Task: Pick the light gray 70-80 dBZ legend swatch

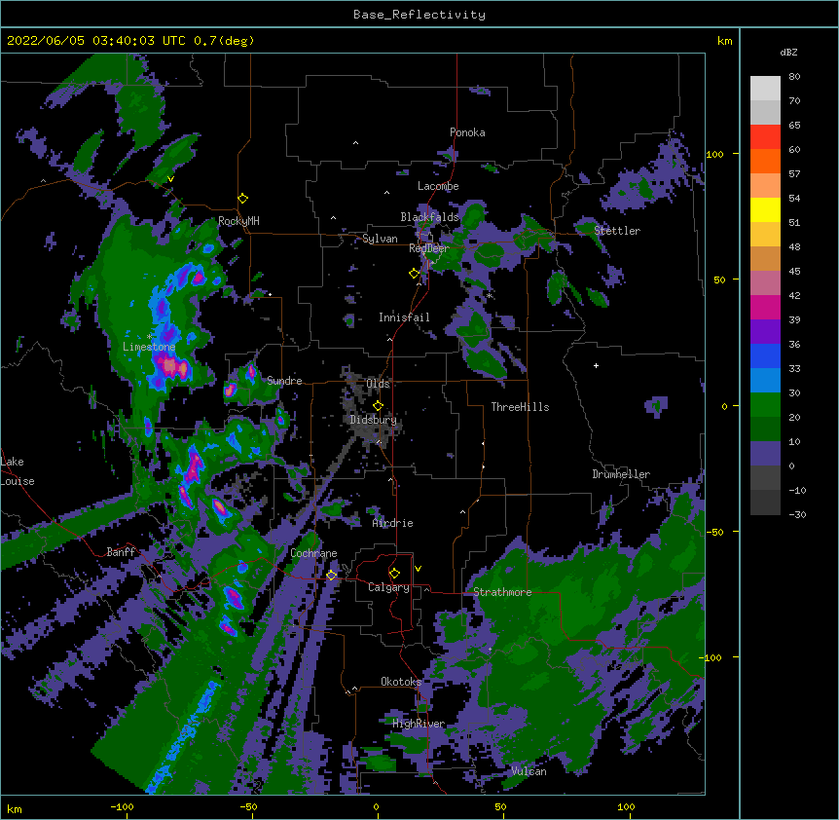Action: [765, 88]
